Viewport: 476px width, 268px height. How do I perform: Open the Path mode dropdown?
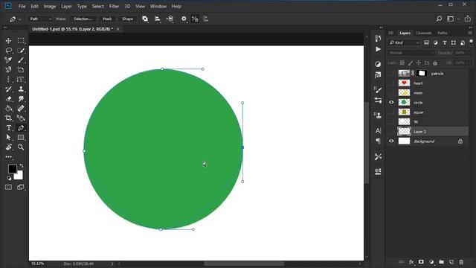(x=40, y=19)
